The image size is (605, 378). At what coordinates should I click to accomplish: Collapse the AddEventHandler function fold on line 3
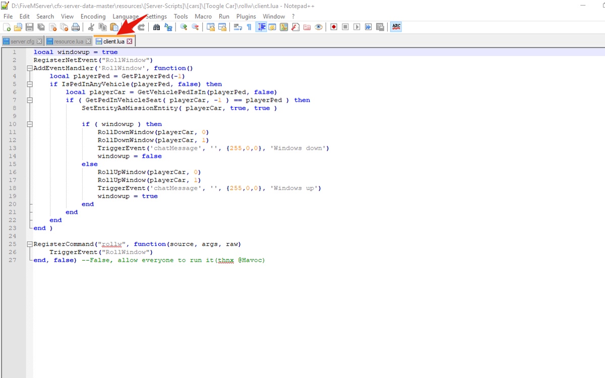click(x=30, y=68)
